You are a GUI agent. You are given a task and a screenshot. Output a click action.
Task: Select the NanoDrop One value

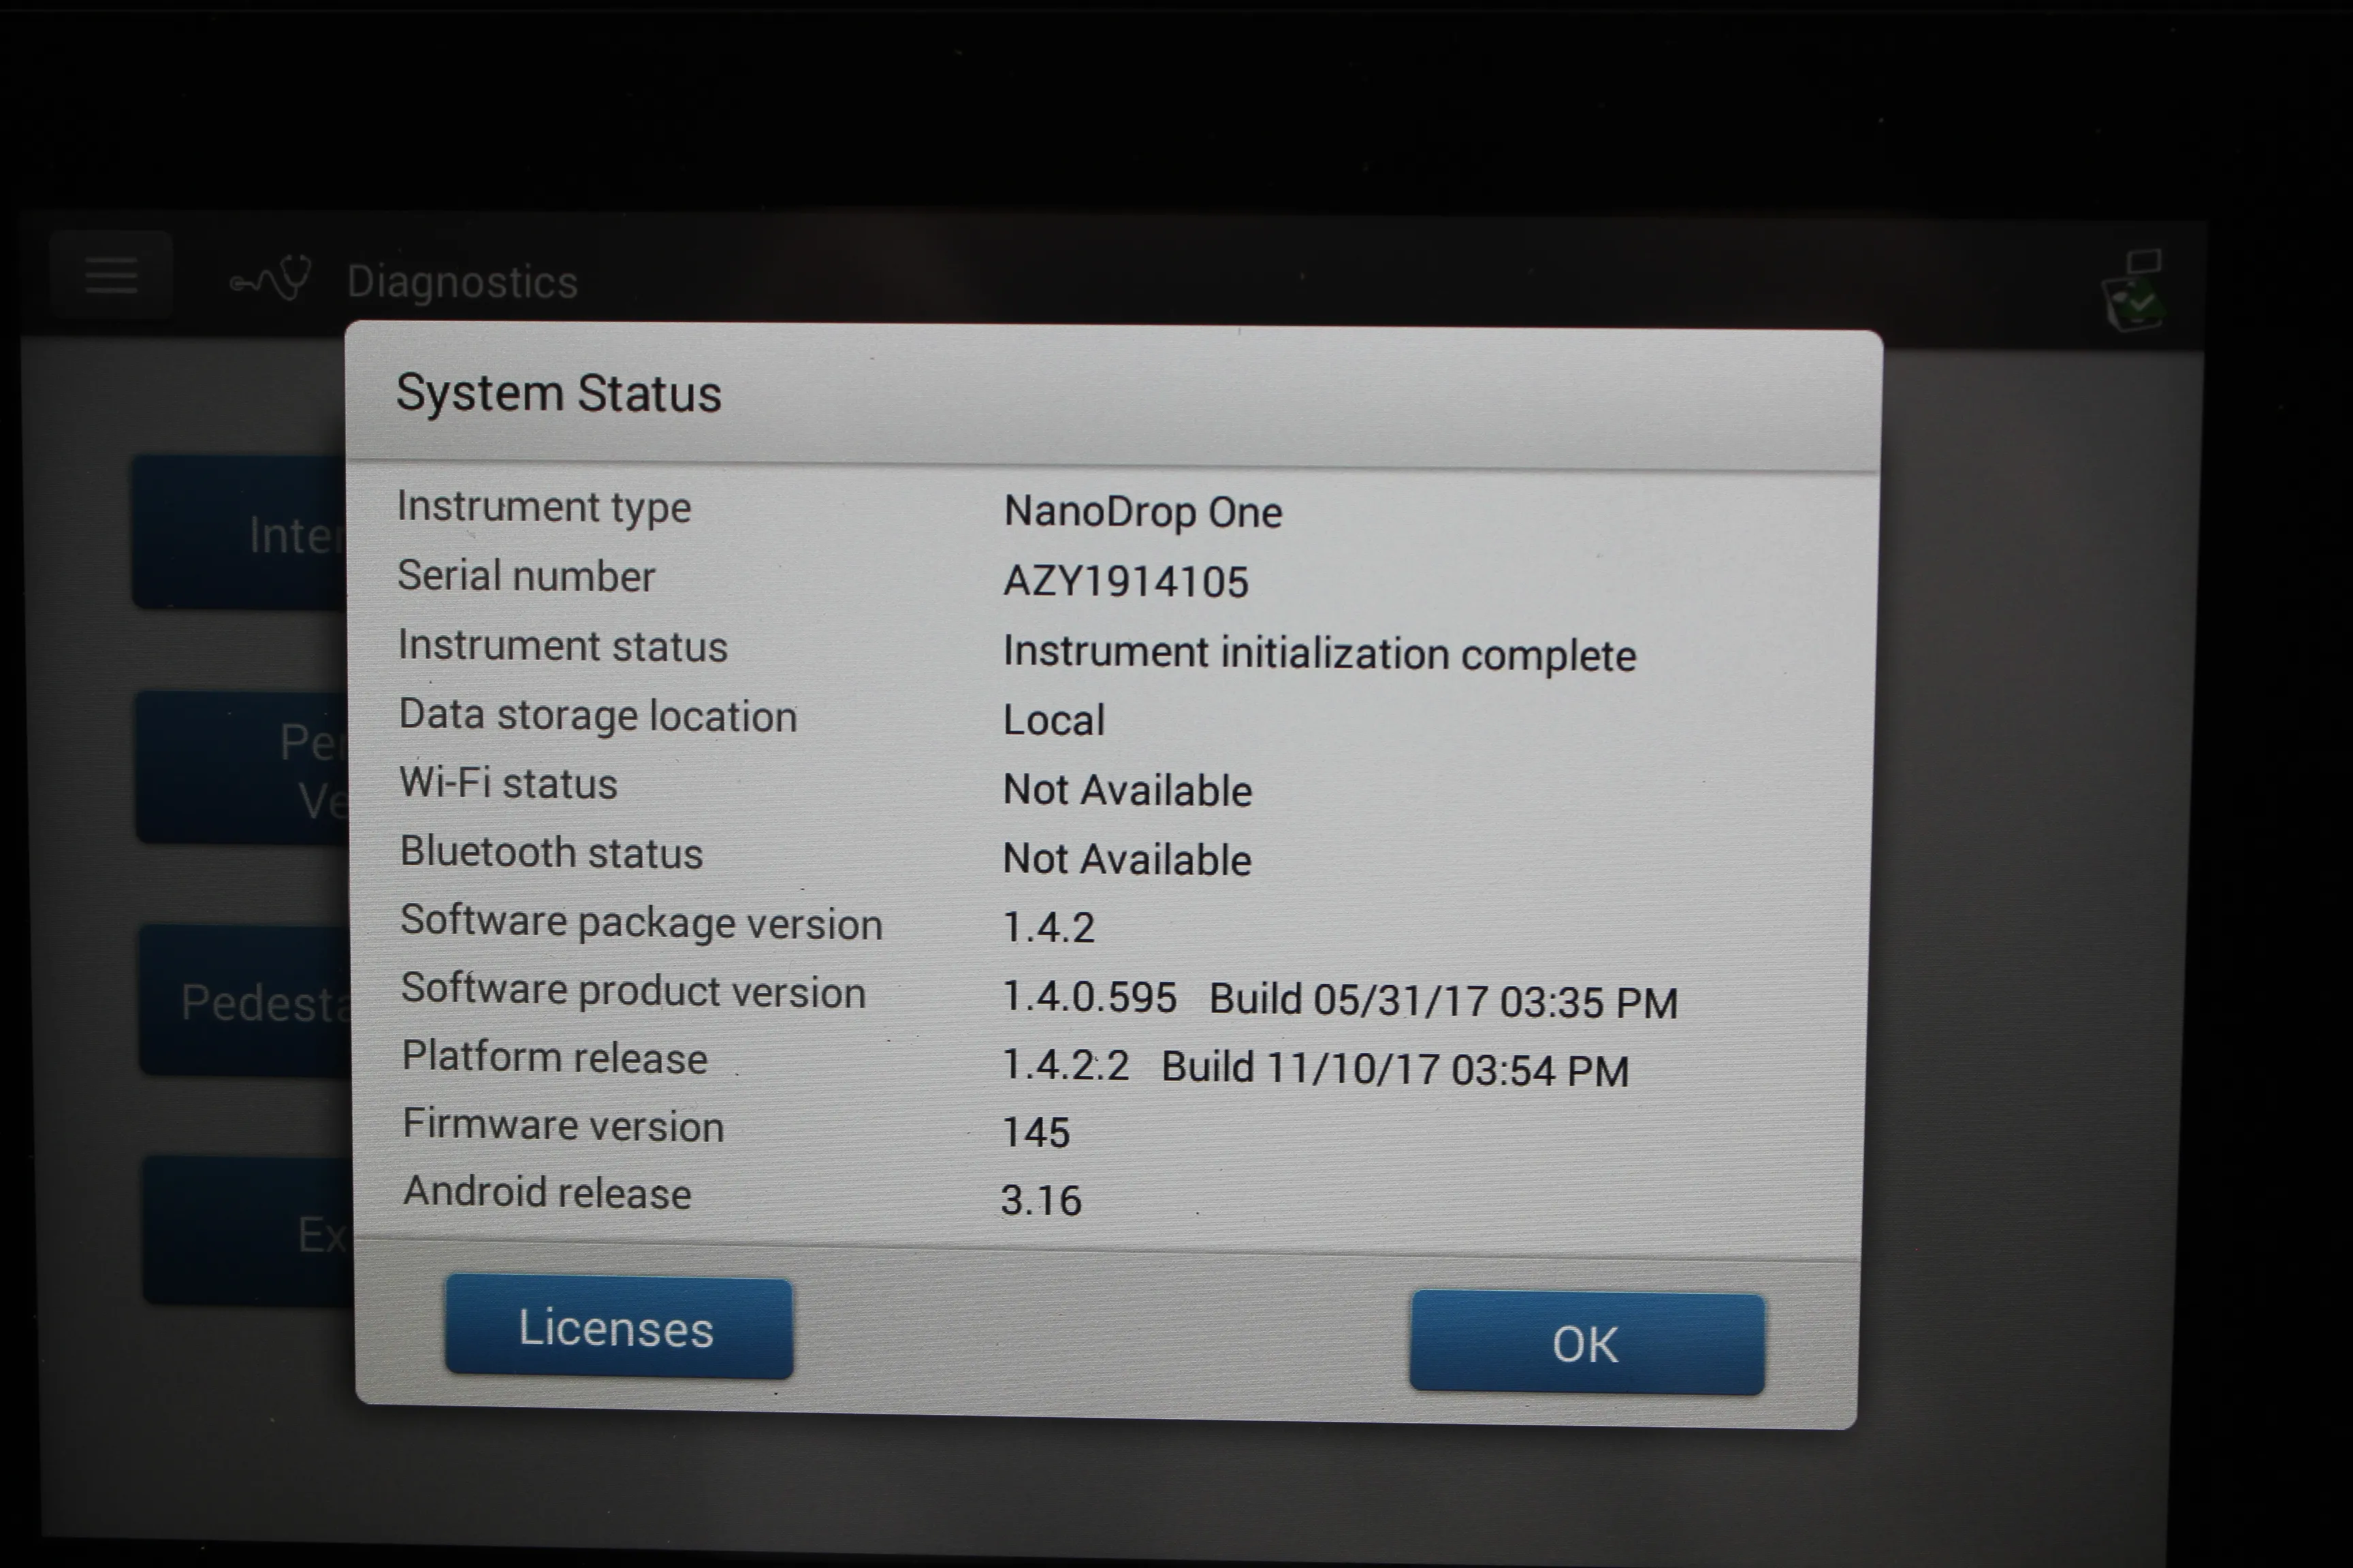[x=1142, y=512]
